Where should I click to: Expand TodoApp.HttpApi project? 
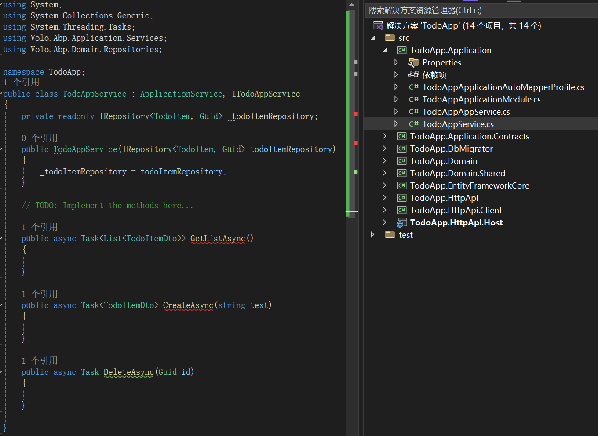[384, 198]
